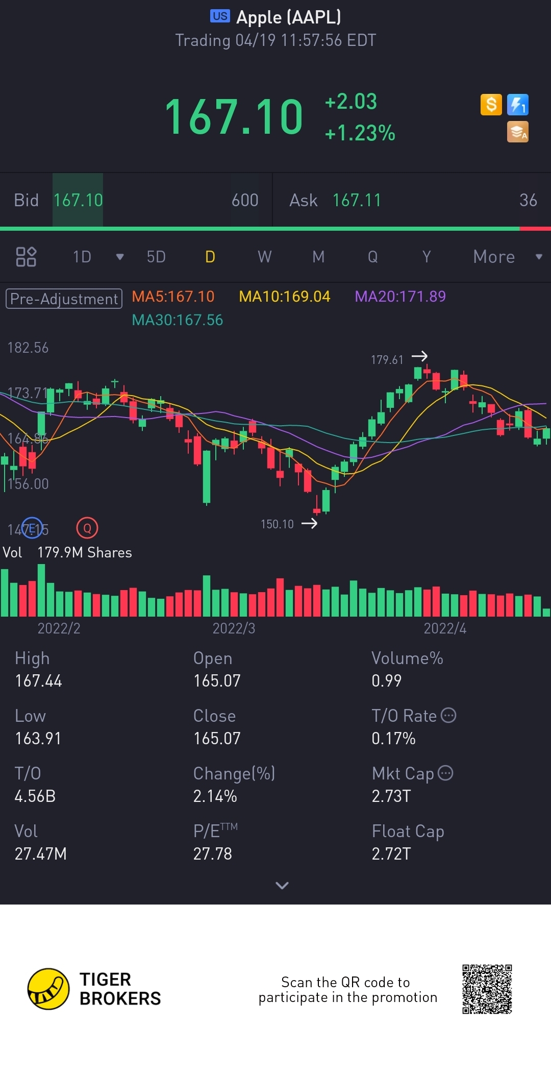Tap the Mkt Cap info icon
The height and width of the screenshot is (1074, 551).
click(x=446, y=773)
